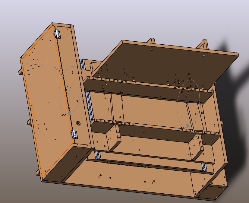Screen dimensions: 249x203
Task: Select the slotted handle on left bracket
Action: (119, 122)
